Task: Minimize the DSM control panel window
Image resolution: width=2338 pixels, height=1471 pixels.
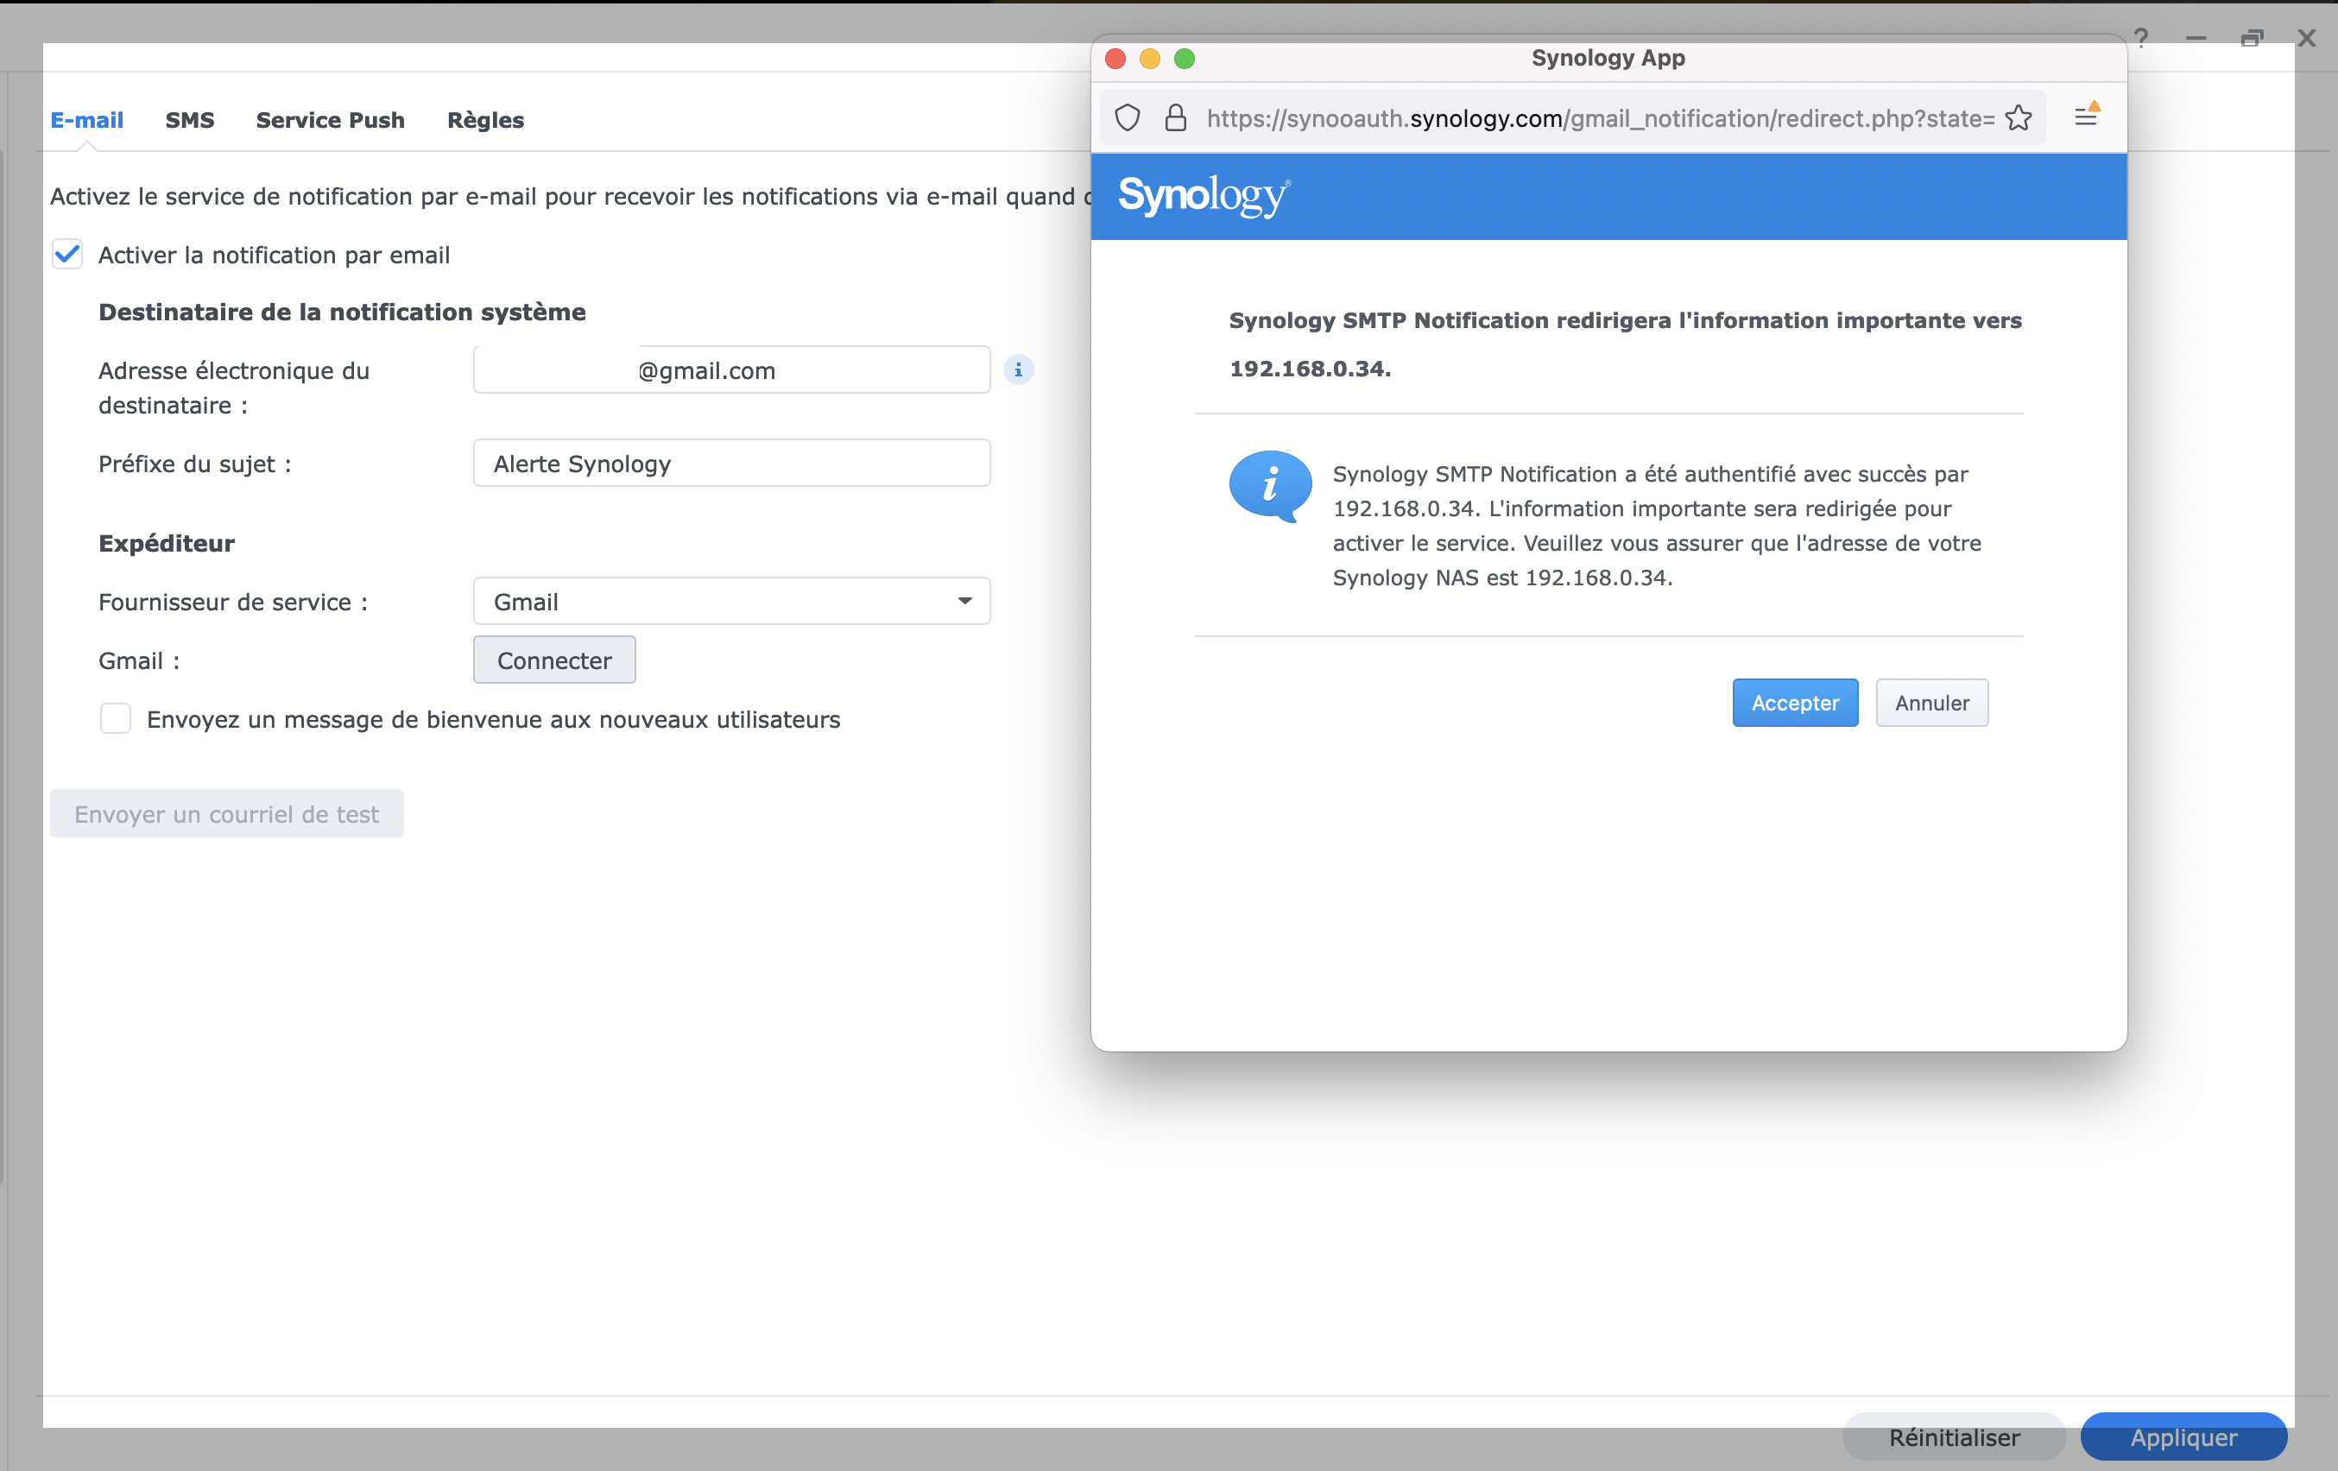Action: click(2196, 38)
